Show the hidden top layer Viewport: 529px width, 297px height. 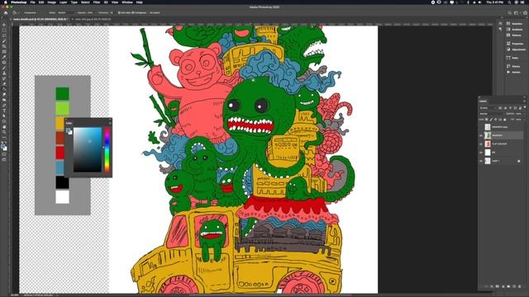click(481, 127)
